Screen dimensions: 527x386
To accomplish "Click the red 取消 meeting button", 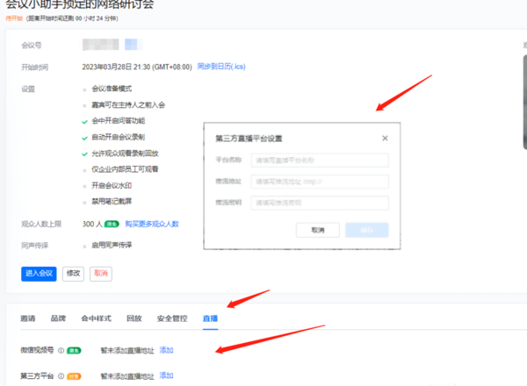I will coord(101,274).
